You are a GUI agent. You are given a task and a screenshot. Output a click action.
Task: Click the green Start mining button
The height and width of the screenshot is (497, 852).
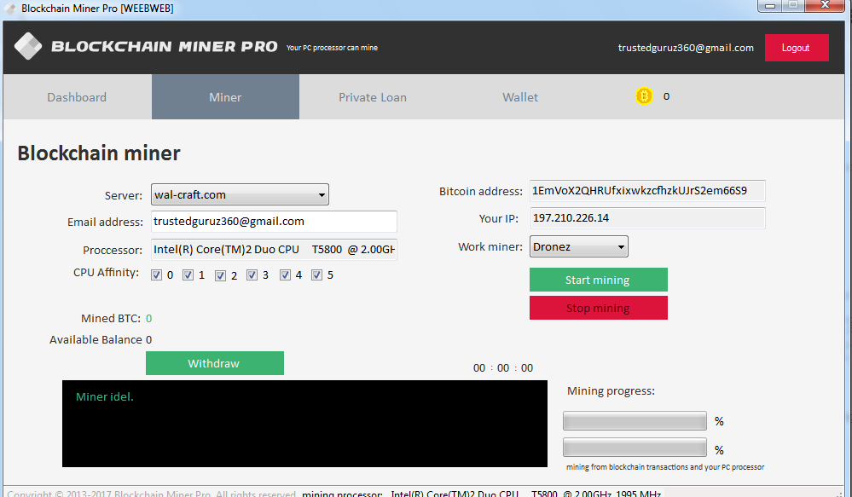(598, 280)
